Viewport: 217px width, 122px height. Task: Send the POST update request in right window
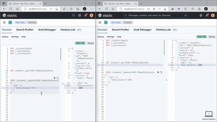[x=158, y=72]
